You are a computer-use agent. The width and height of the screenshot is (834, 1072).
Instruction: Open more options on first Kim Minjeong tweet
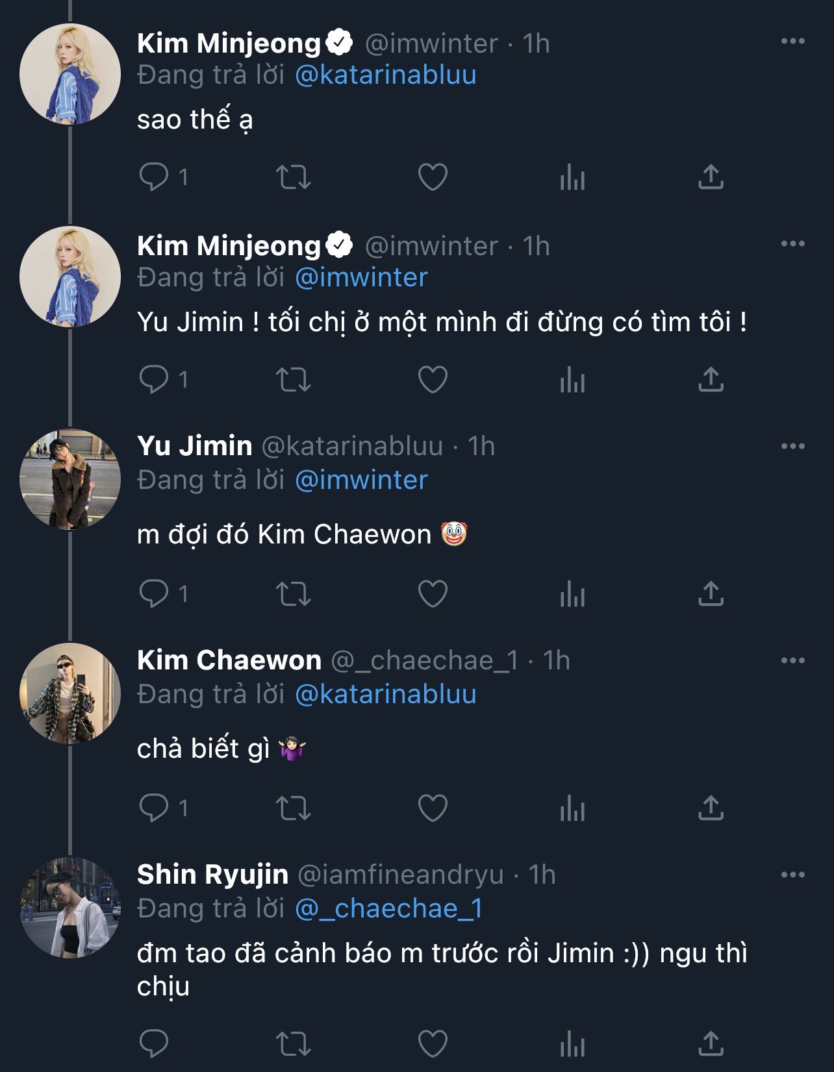792,42
